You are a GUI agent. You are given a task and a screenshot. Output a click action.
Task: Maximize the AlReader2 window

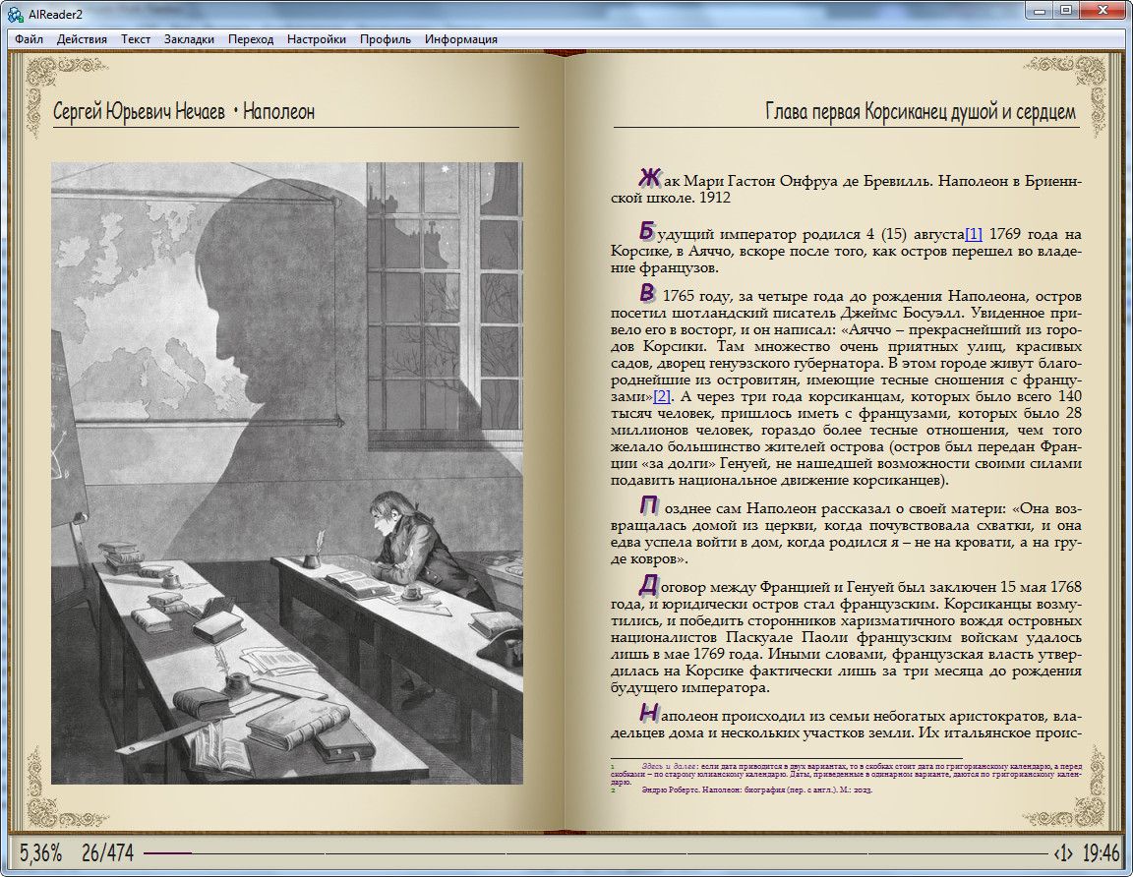(x=1066, y=10)
